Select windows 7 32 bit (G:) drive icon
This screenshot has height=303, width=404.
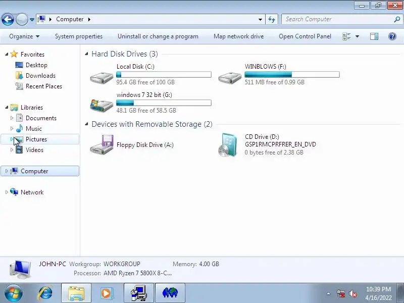coord(102,105)
